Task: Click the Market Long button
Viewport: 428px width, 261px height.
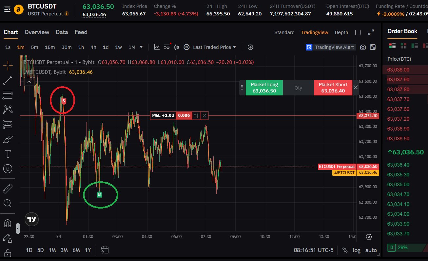Action: click(264, 88)
